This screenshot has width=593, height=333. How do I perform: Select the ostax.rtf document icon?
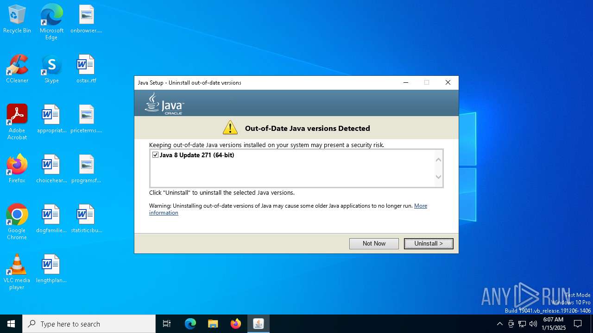tap(86, 69)
